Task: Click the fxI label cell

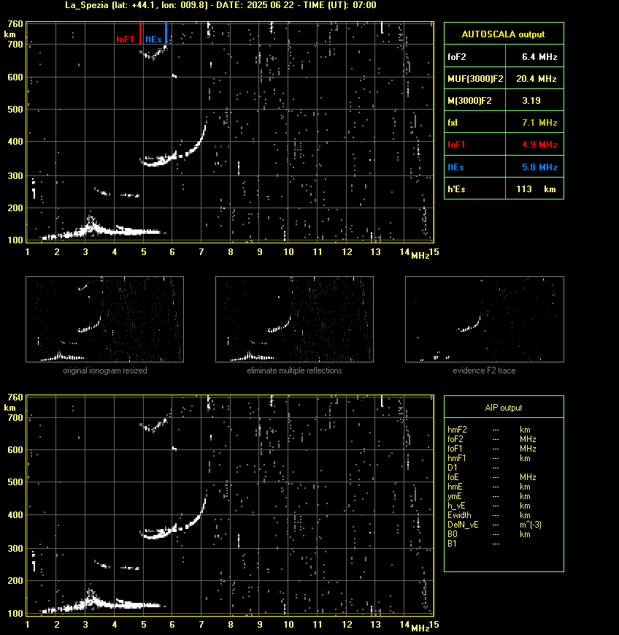Action: pos(475,122)
